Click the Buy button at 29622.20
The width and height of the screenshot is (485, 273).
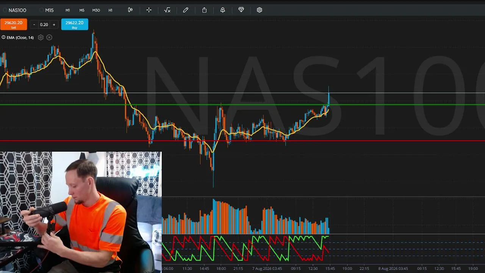point(75,24)
